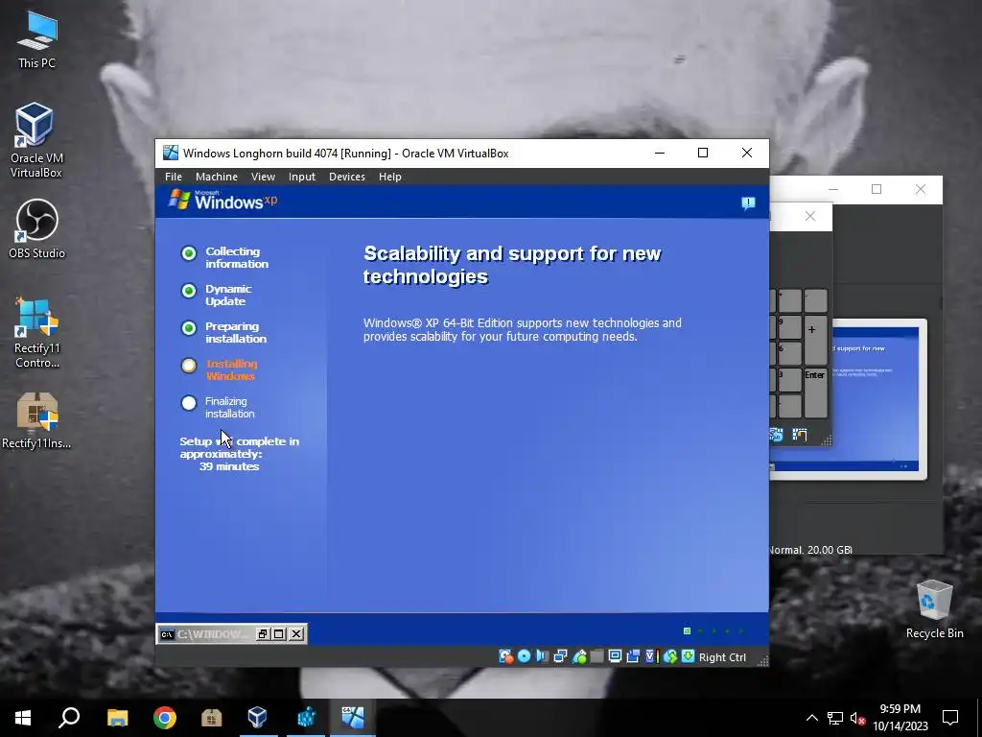Open the package box app in taskbar
This screenshot has height=737, width=982.
point(212,718)
